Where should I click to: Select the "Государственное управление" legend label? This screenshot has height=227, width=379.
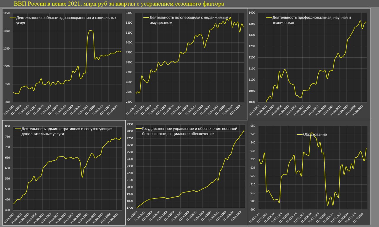click(190, 131)
